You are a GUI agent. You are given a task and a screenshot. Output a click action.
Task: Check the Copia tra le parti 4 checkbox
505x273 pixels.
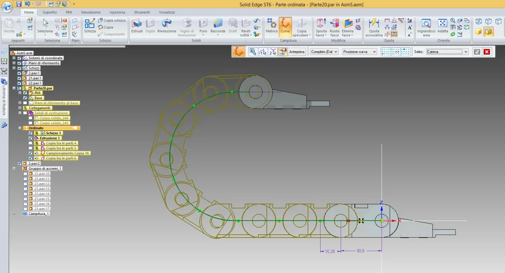pyautogui.click(x=30, y=143)
